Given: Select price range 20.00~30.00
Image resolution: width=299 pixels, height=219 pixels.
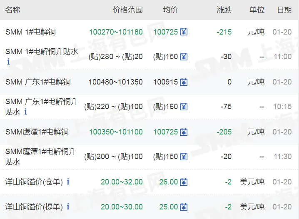Looking at the screenshot, I should pos(122,207).
